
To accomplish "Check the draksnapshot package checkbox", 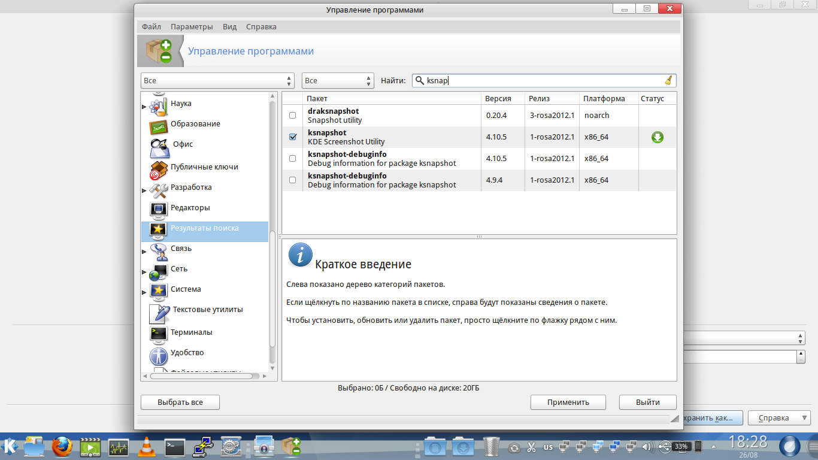I will (x=293, y=116).
